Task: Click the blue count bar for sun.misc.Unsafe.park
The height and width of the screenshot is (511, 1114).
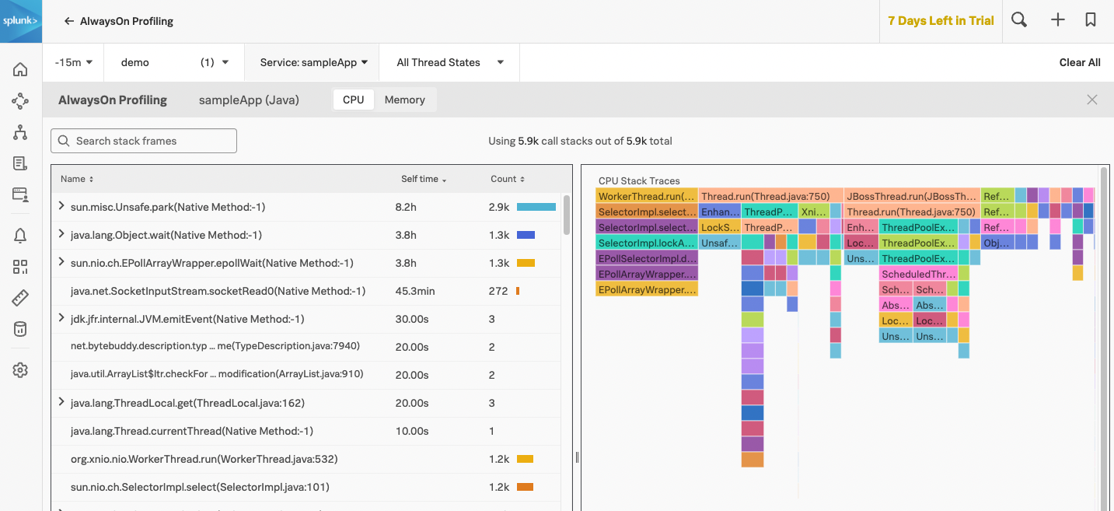Action: 536,207
